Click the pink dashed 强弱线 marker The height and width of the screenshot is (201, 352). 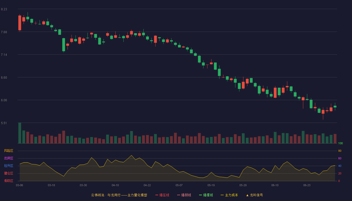(179, 195)
